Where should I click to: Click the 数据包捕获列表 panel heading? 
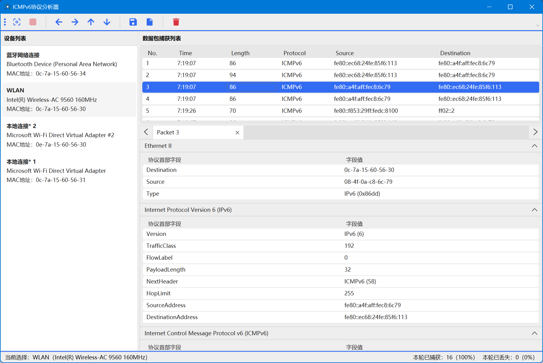pos(161,38)
